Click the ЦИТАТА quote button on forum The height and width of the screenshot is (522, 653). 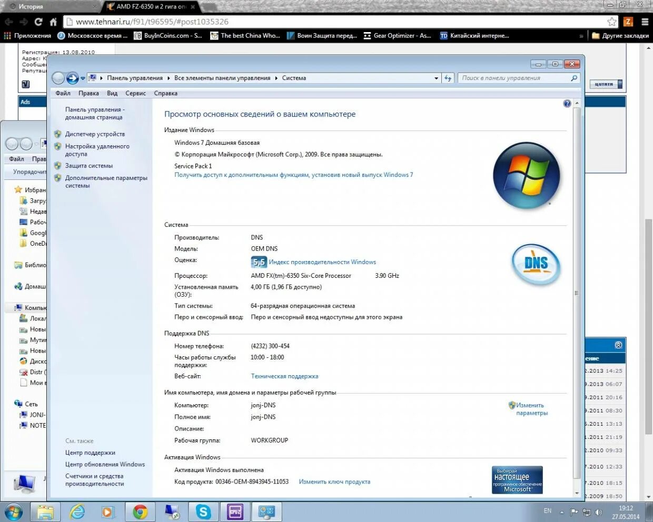[605, 84]
